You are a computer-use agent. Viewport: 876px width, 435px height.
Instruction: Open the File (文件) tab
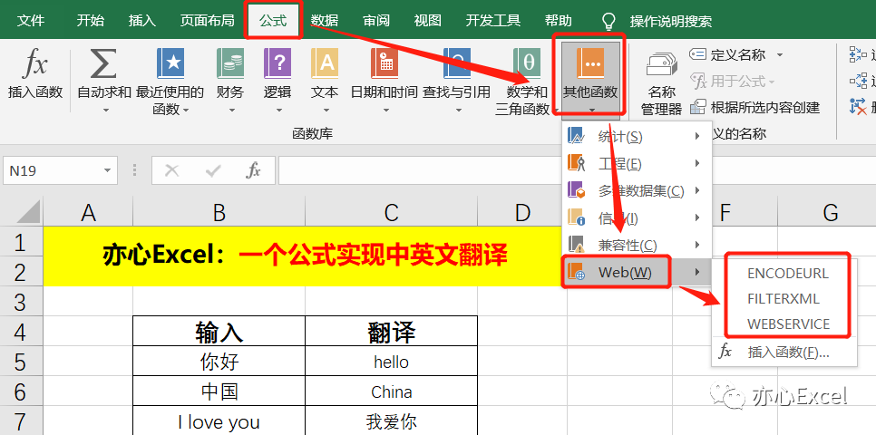tap(30, 21)
